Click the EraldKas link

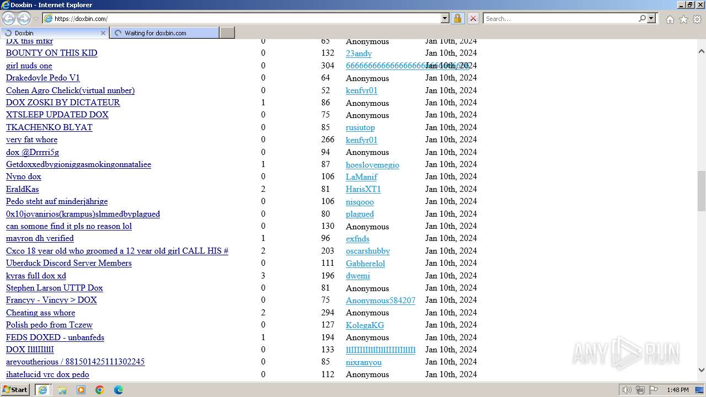coord(23,189)
